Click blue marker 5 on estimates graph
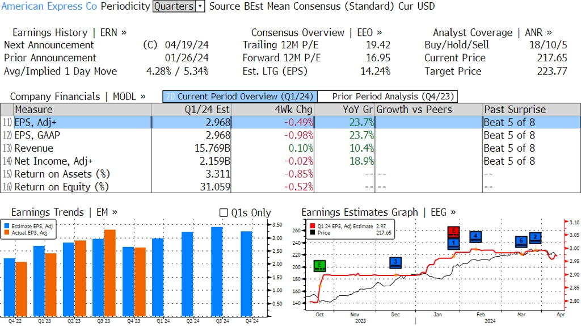581x326 pixels. (521, 241)
